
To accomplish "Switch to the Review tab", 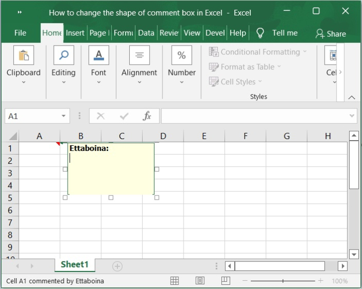I will tap(169, 33).
